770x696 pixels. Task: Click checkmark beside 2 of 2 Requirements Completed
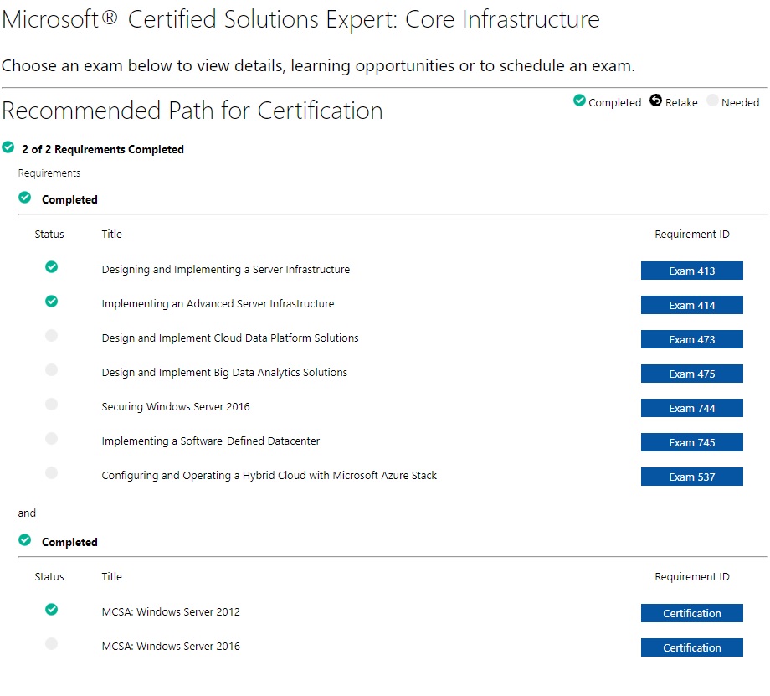click(8, 147)
